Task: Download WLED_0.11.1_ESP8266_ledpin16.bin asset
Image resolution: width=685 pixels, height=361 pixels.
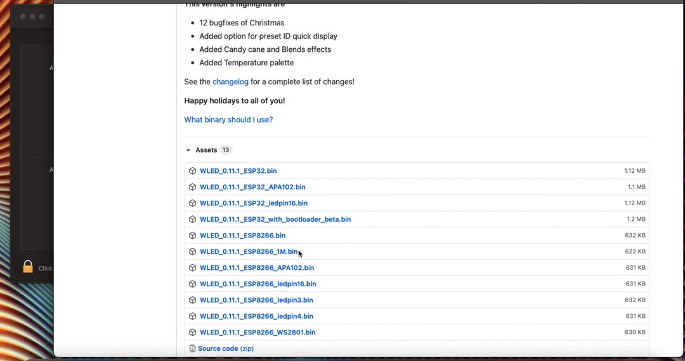Action: [x=258, y=284]
